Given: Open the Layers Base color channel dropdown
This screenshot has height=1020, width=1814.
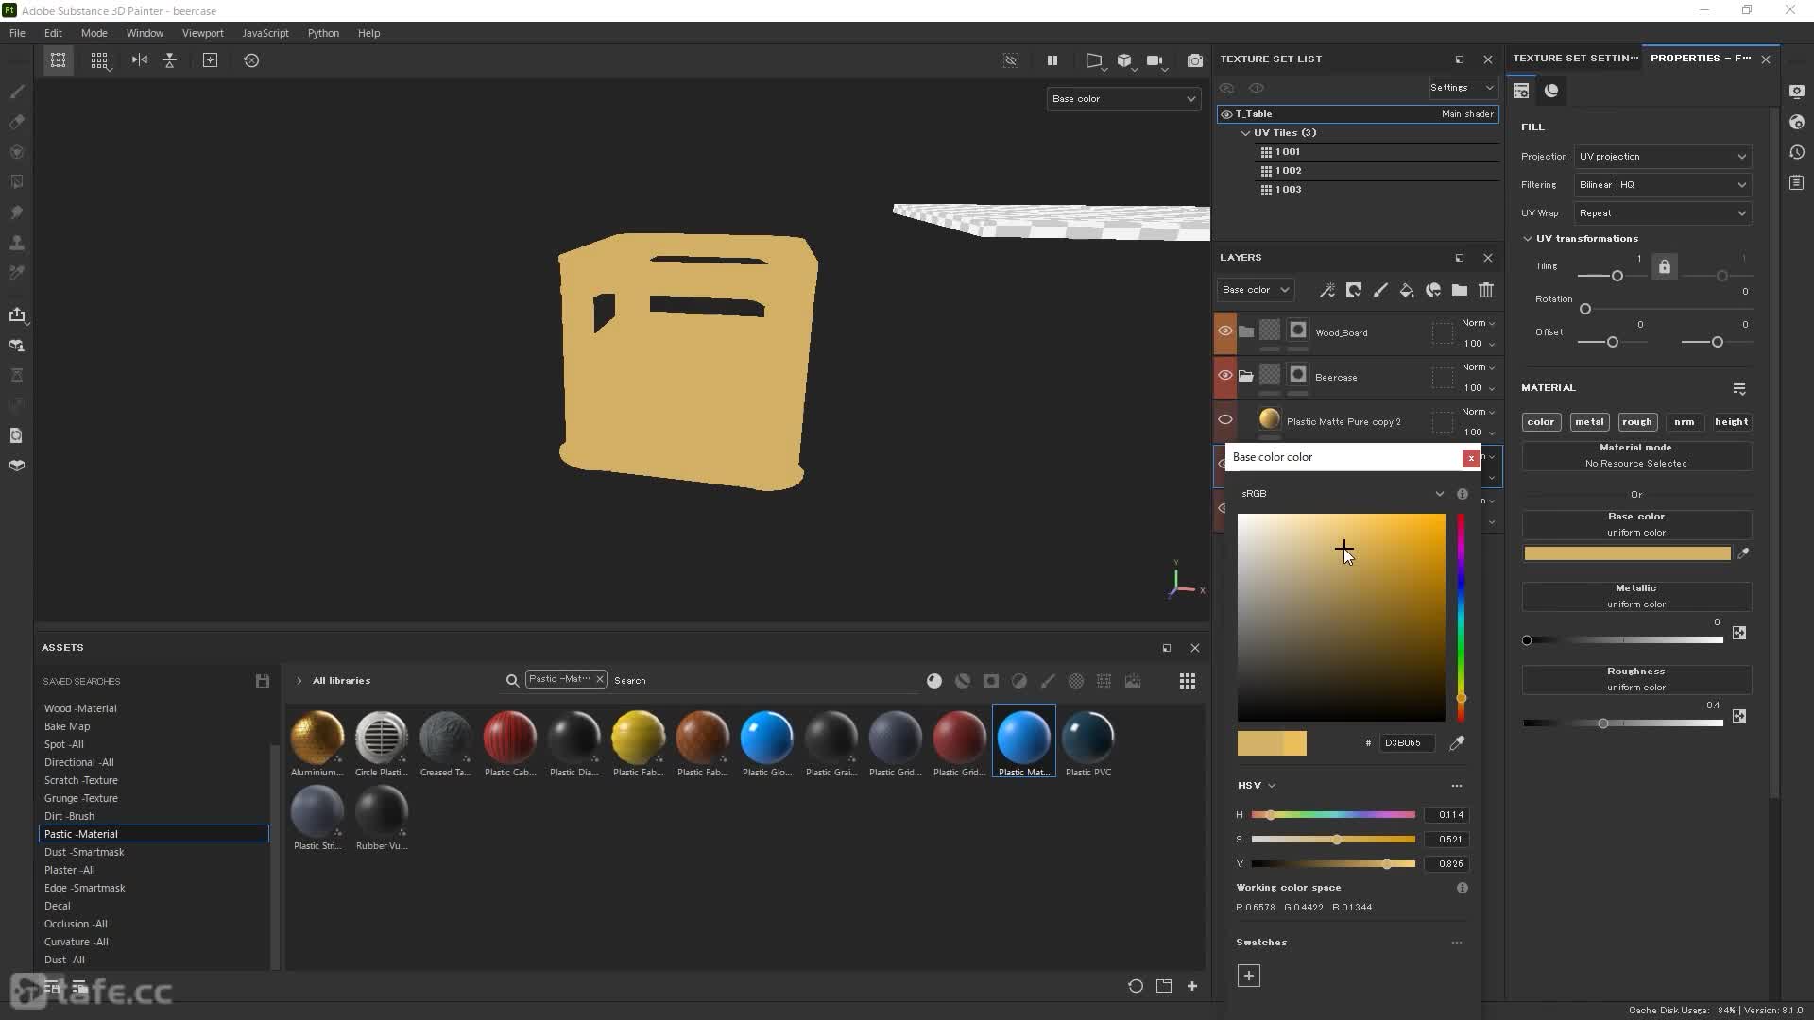Looking at the screenshot, I should click(x=1255, y=290).
